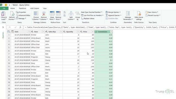Open the Quantity column filter dropdown
The height and width of the screenshot is (99, 176).
tap(78, 32)
